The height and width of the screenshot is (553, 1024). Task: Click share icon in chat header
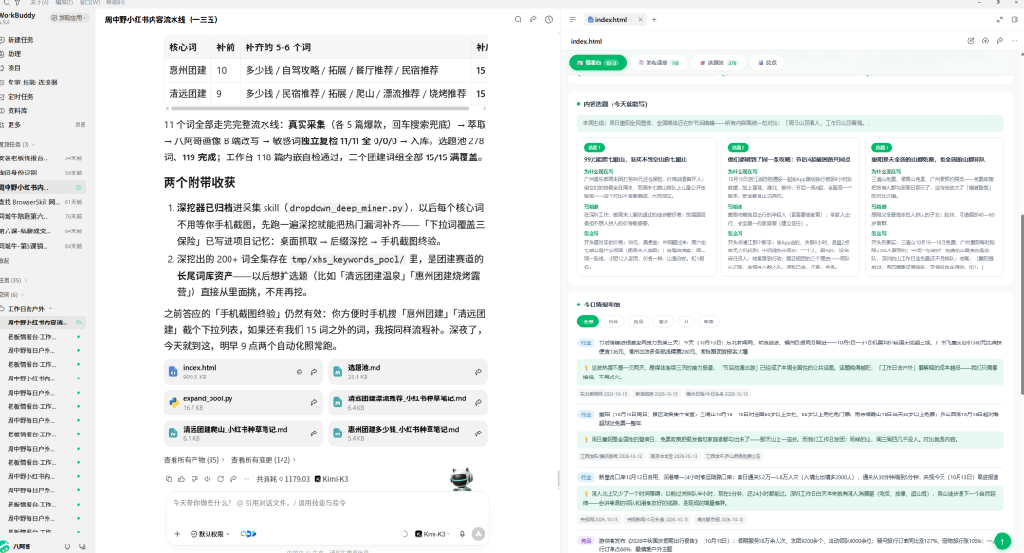(x=533, y=20)
